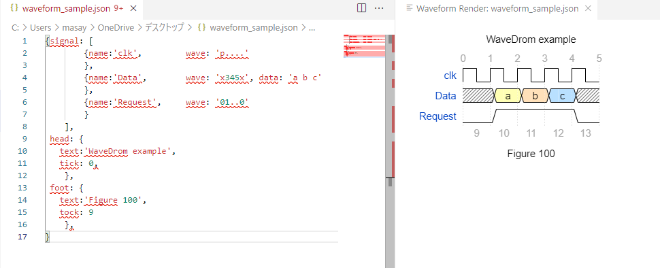
Task: Click the 'tock' key on line 15
Action: 69,212
